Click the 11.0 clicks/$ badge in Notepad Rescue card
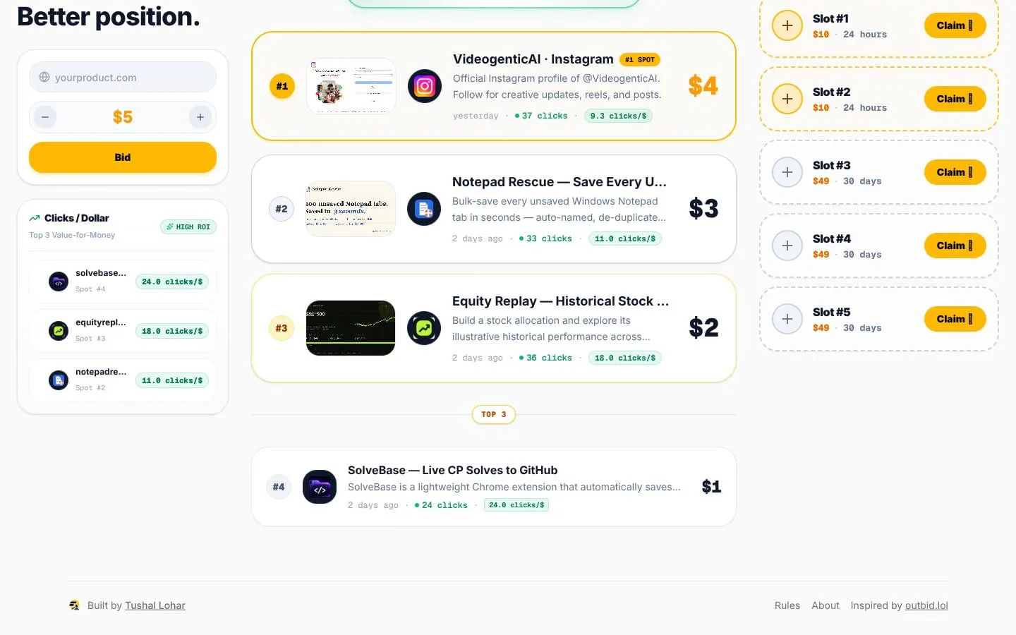Screen dimensions: 1016x635 [625, 239]
